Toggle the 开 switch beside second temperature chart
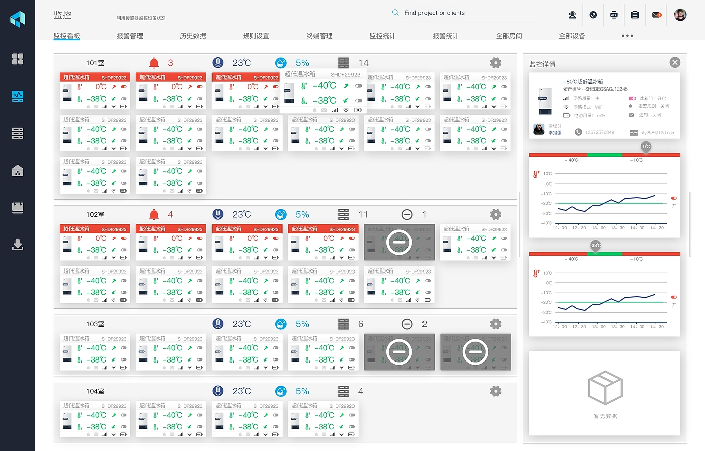Screen dimensions: 705x451 click(x=674, y=297)
